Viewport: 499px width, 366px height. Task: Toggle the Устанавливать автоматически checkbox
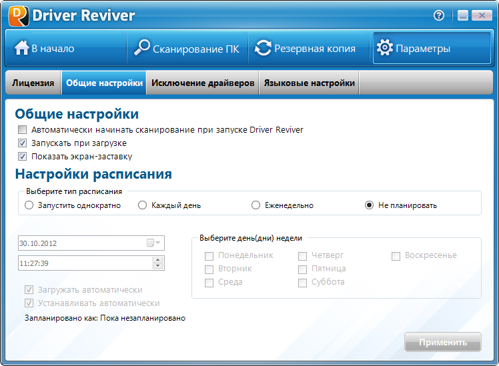tap(29, 303)
